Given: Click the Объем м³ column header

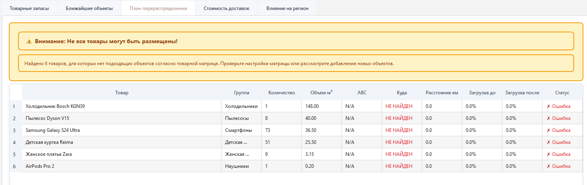Looking at the screenshot, I should (321, 93).
